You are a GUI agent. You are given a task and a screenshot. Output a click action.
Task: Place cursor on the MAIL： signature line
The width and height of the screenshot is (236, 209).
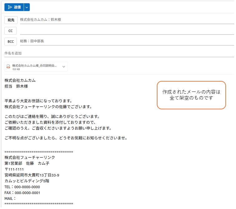[10, 198]
